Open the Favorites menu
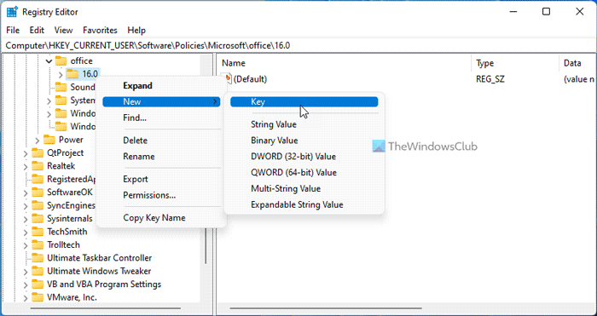The width and height of the screenshot is (597, 316). 100,30
